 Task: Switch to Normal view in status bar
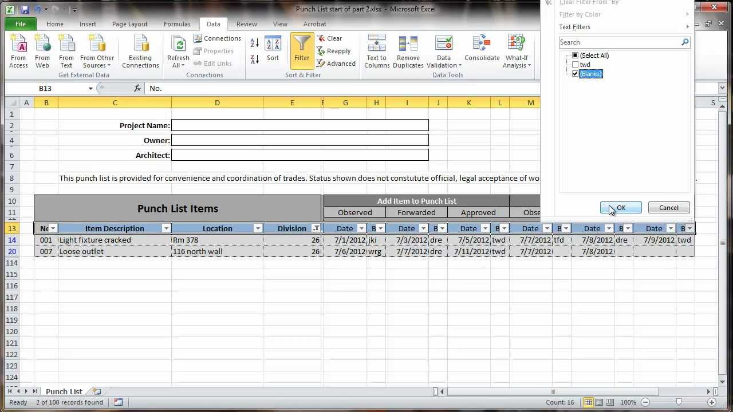tap(589, 402)
